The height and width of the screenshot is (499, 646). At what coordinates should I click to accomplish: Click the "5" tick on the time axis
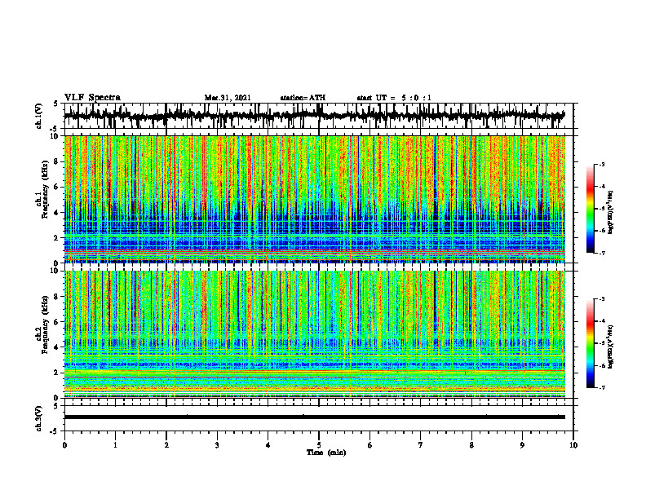(x=319, y=445)
